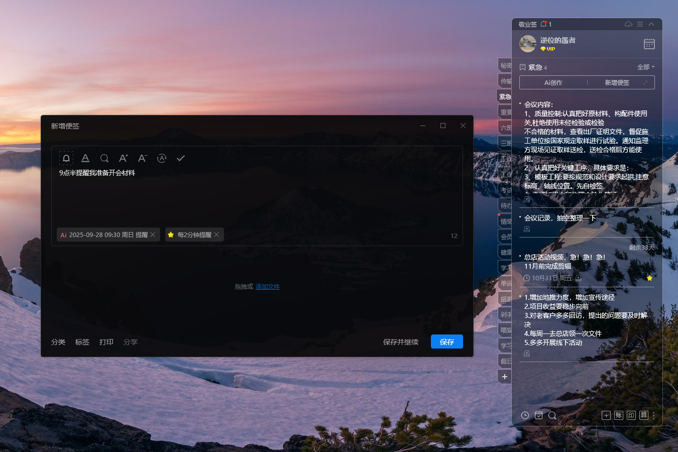Remove the 每2分钟提醒 reminder tag
This screenshot has width=678, height=452.
tap(216, 235)
